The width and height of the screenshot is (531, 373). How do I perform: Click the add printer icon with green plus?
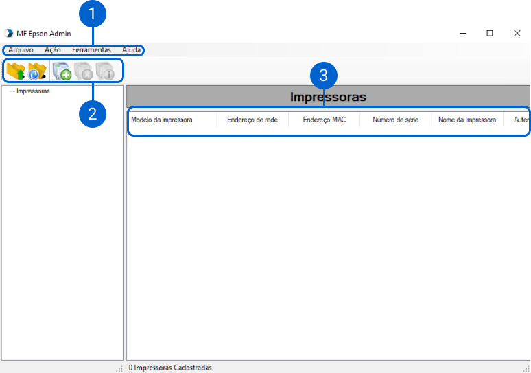click(62, 71)
